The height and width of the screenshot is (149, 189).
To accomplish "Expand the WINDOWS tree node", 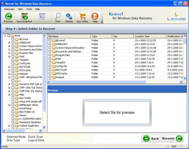I will tap(9, 43).
